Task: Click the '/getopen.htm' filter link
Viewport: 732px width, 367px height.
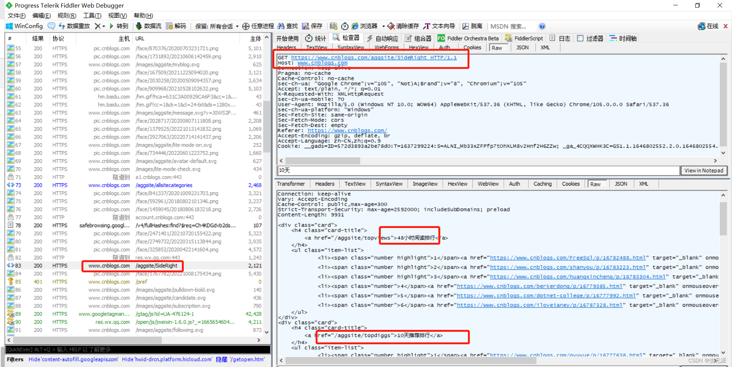Action: click(x=247, y=359)
